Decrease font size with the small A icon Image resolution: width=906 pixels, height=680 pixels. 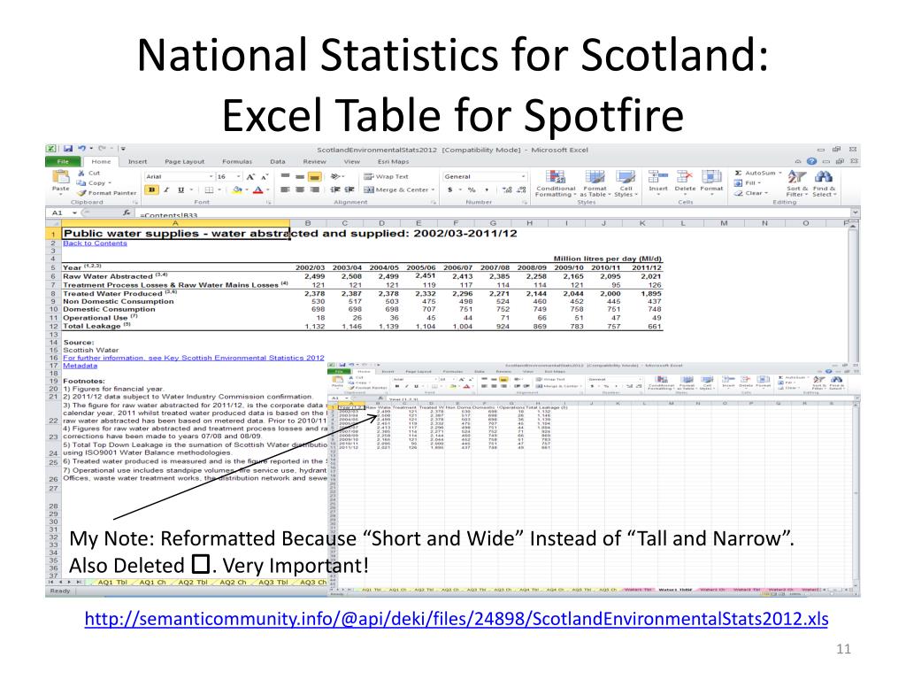tap(264, 176)
